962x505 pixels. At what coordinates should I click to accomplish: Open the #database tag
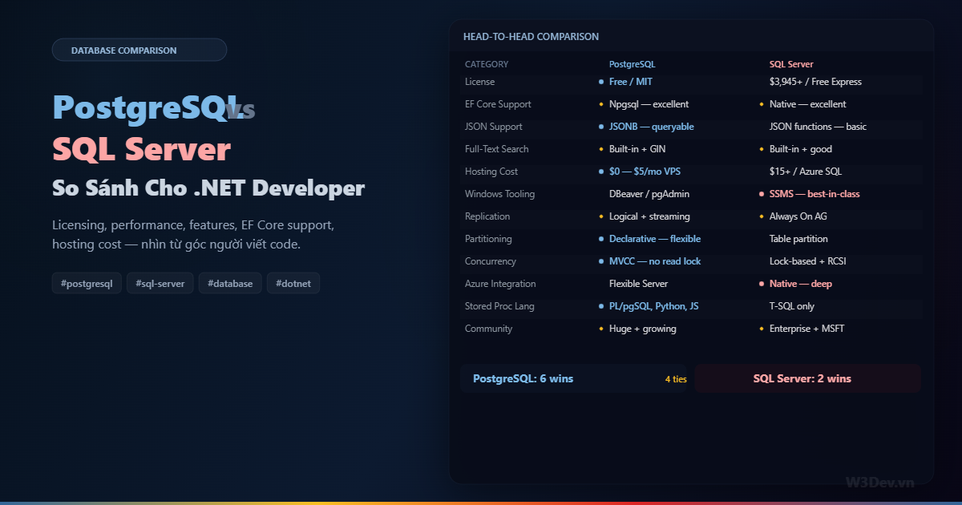click(230, 283)
